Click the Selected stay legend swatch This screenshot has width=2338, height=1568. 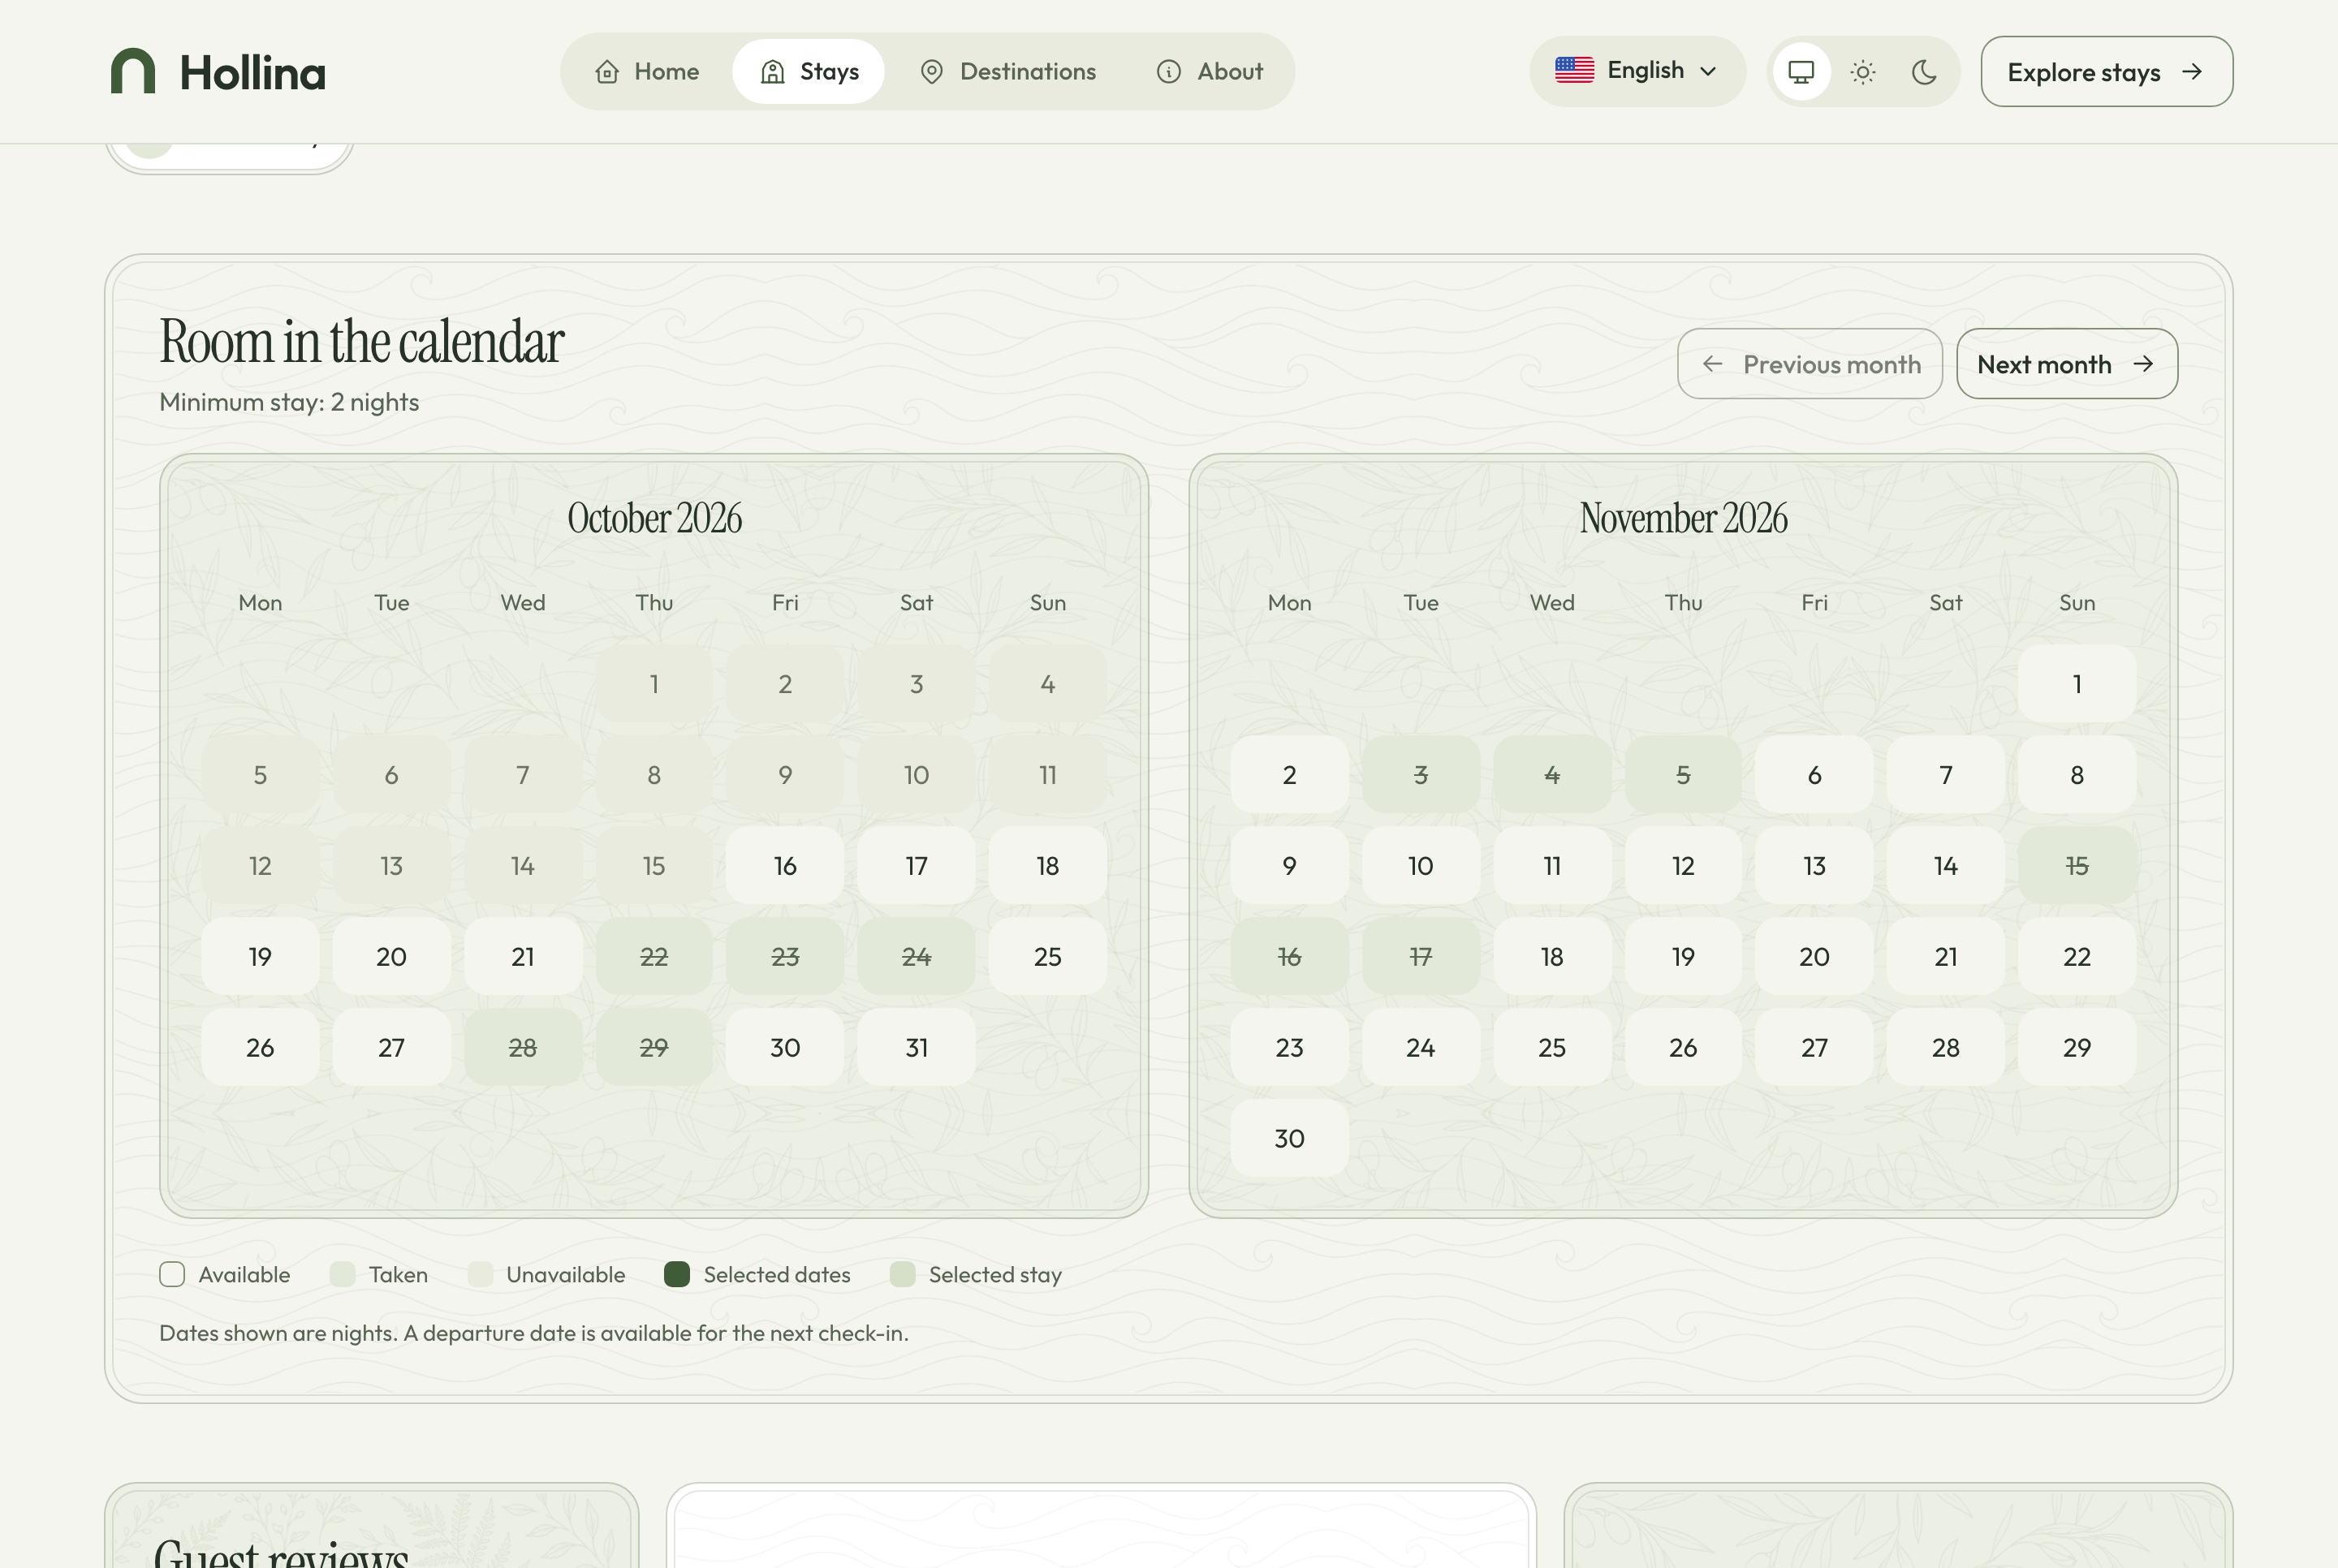click(x=902, y=1274)
